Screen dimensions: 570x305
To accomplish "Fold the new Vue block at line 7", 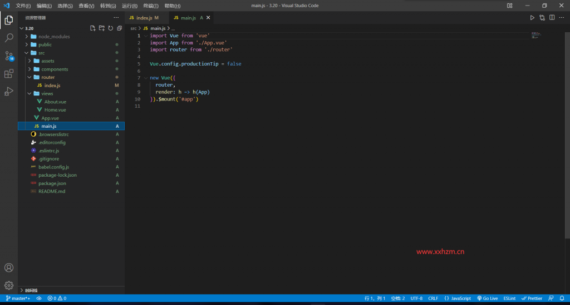I will pos(146,78).
